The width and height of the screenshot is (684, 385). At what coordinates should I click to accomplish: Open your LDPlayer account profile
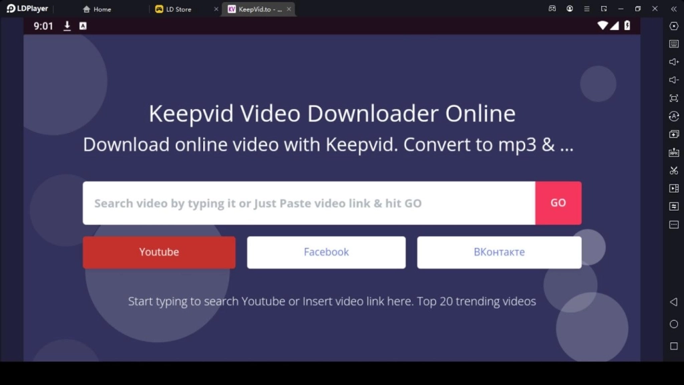click(569, 9)
